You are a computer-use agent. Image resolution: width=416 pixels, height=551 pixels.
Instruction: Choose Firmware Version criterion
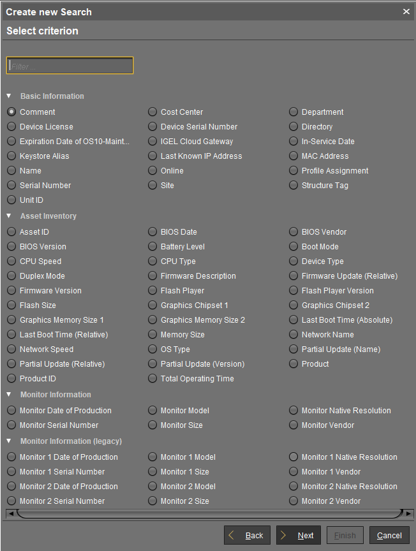(x=11, y=290)
